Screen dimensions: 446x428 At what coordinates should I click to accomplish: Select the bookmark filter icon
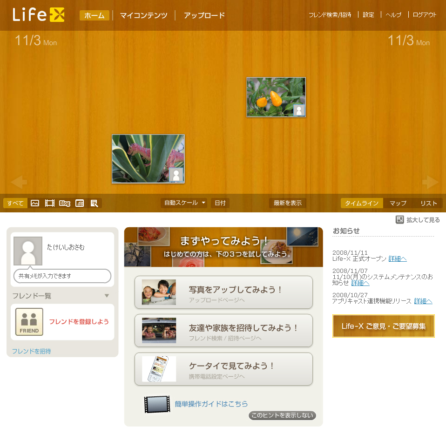(x=95, y=203)
